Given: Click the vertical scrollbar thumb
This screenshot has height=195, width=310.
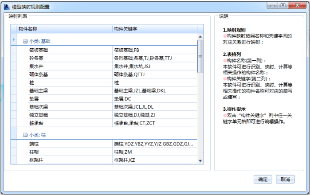Looking at the screenshot, I should coord(200,56).
